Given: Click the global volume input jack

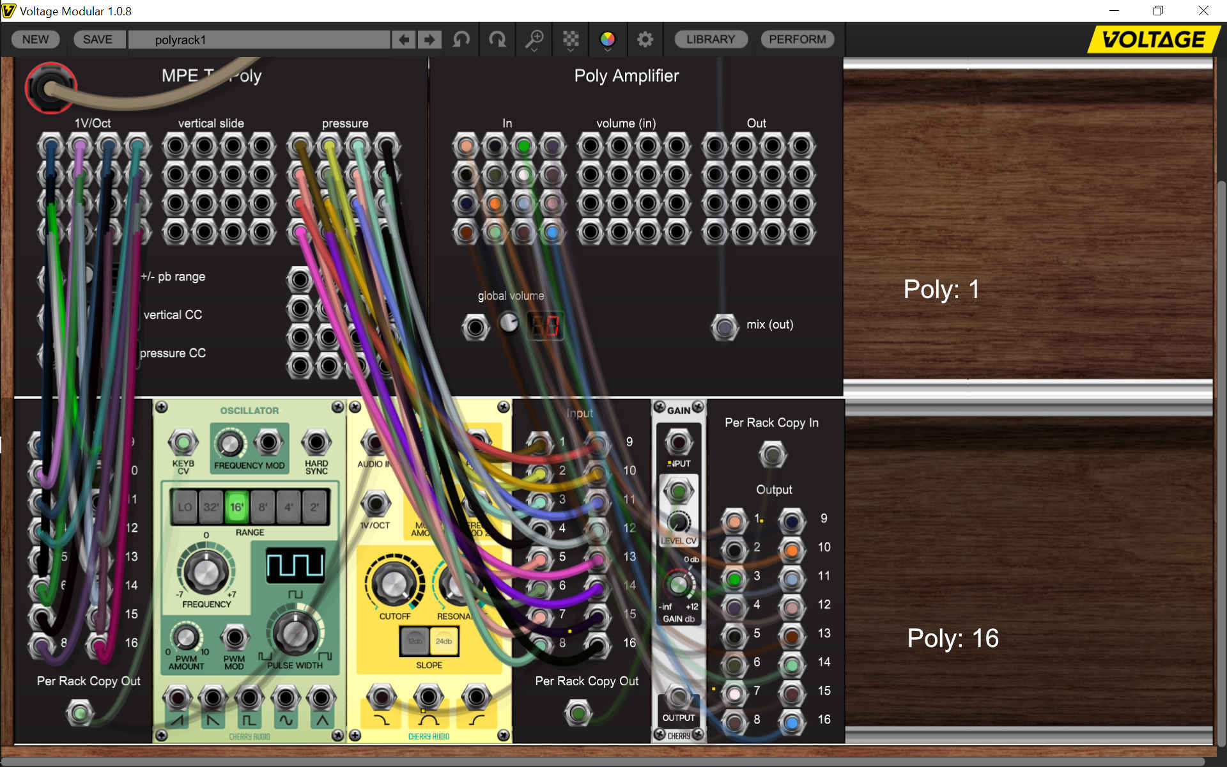Looking at the screenshot, I should click(x=475, y=327).
